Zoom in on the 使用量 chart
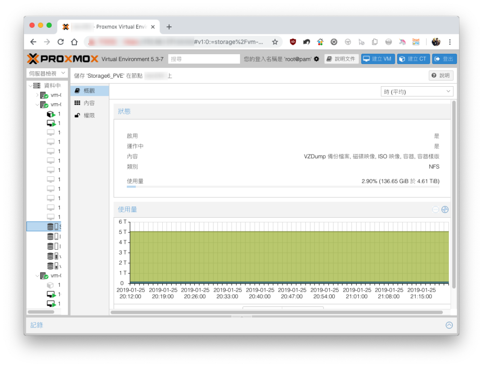 [445, 210]
